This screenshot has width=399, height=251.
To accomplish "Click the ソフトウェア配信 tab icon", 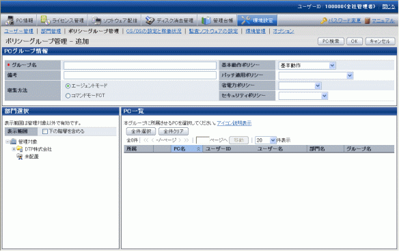I will click(96, 21).
